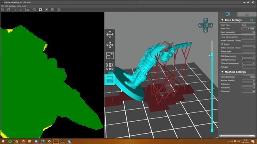Click the text letter A toolbar icon
The width and height of the screenshot is (257, 144).
tap(47, 10)
